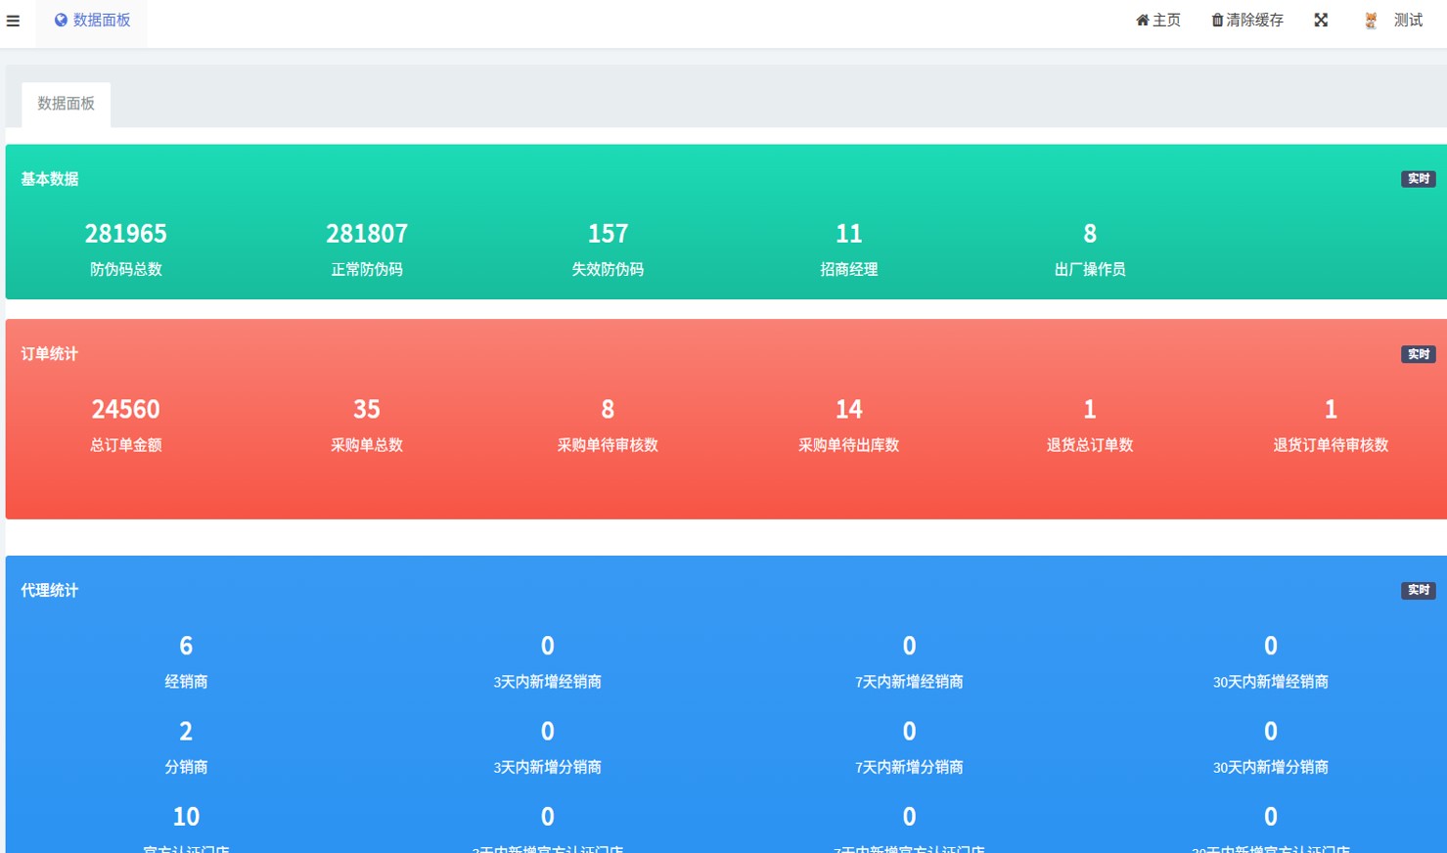Select the 数据面板 content tab

pyautogui.click(x=66, y=104)
